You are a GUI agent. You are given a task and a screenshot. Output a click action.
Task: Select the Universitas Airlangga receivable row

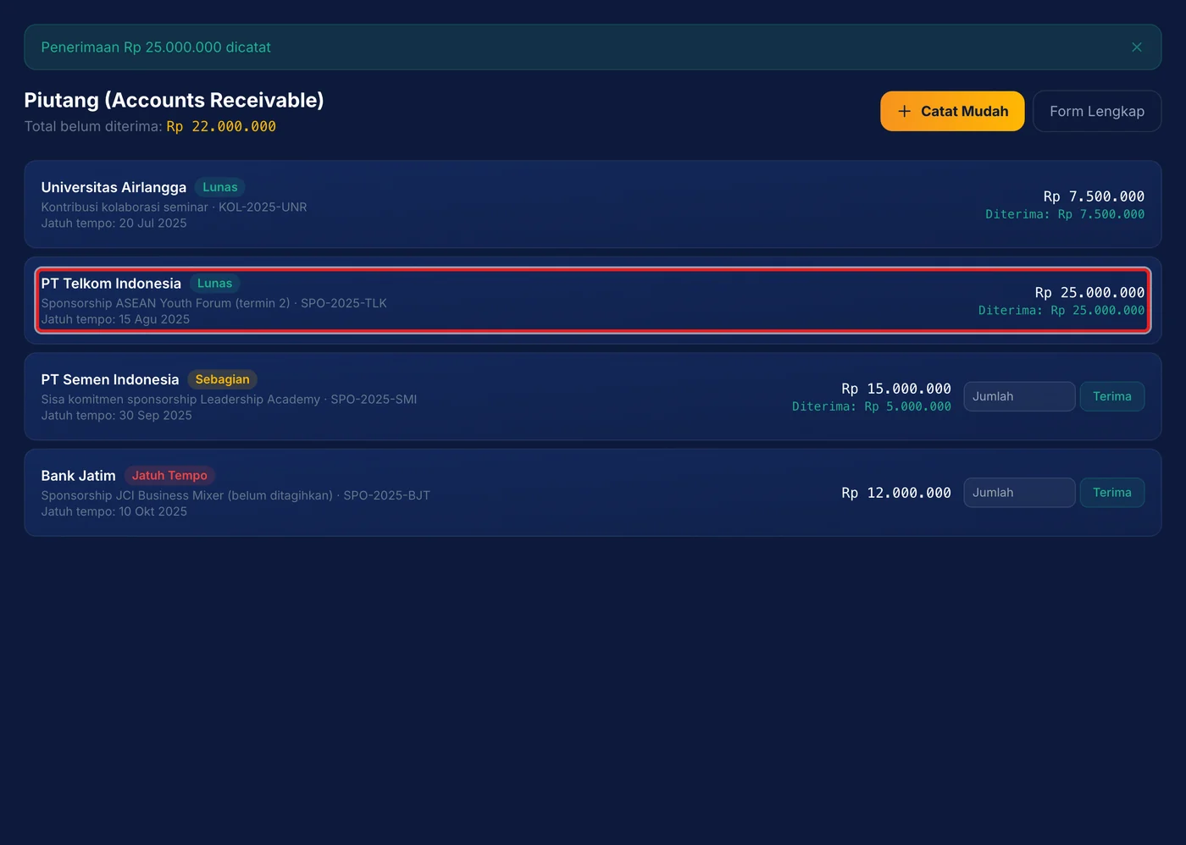click(593, 204)
